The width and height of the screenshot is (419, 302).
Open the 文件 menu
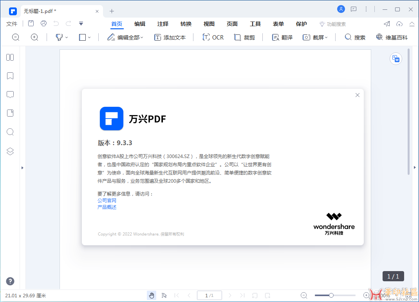(x=12, y=24)
